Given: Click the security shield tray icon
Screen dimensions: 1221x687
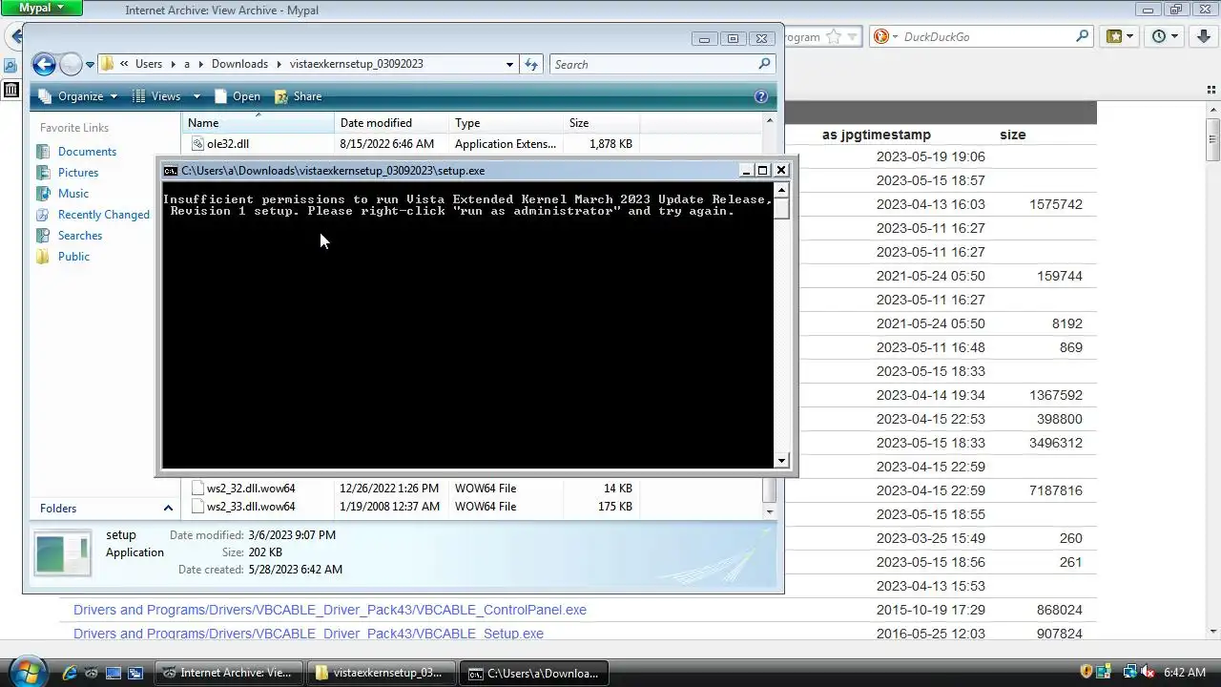Looking at the screenshot, I should tap(1086, 673).
